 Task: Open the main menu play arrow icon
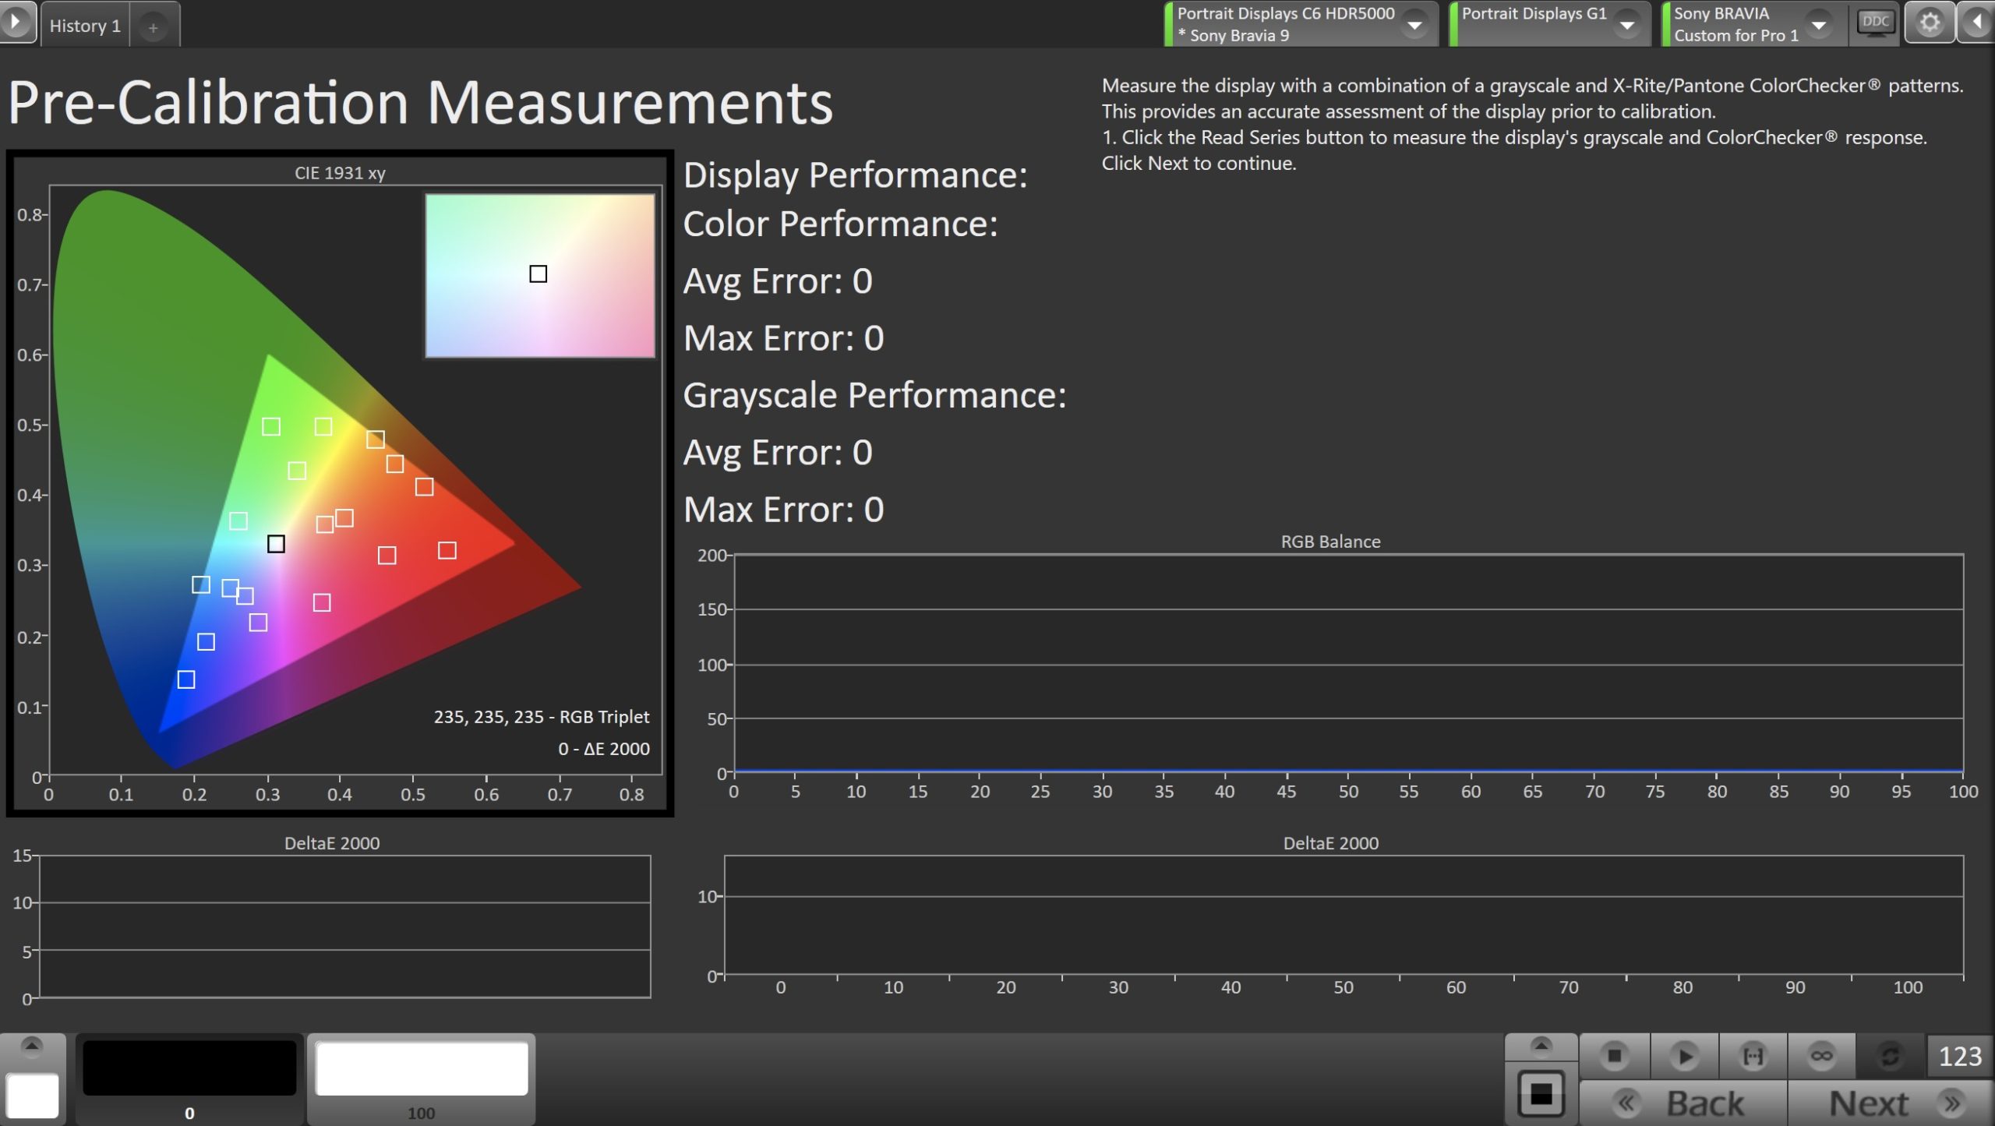tap(16, 22)
